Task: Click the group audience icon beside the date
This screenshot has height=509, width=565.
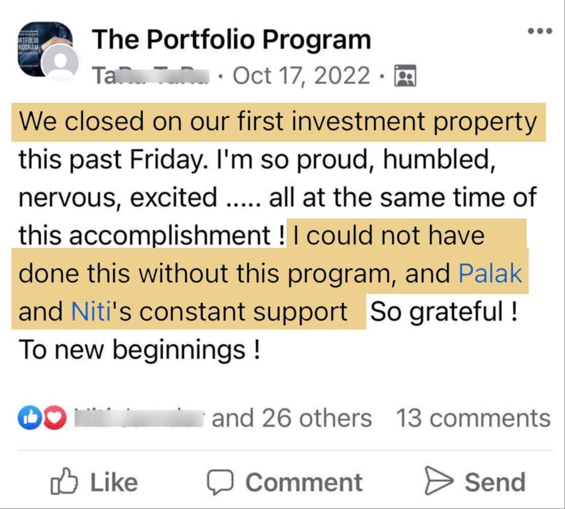Action: (x=405, y=76)
